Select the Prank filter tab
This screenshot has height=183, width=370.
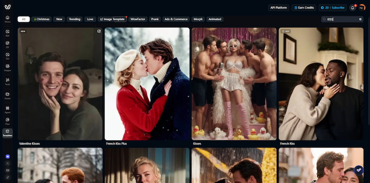[x=155, y=19]
